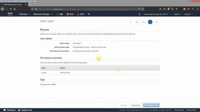Open the Help menu

click(35, 1)
